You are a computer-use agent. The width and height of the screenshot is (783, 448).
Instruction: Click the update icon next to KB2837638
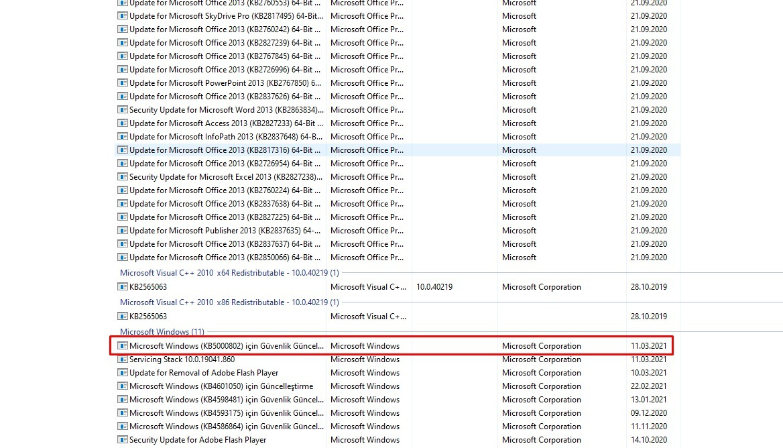coord(122,204)
